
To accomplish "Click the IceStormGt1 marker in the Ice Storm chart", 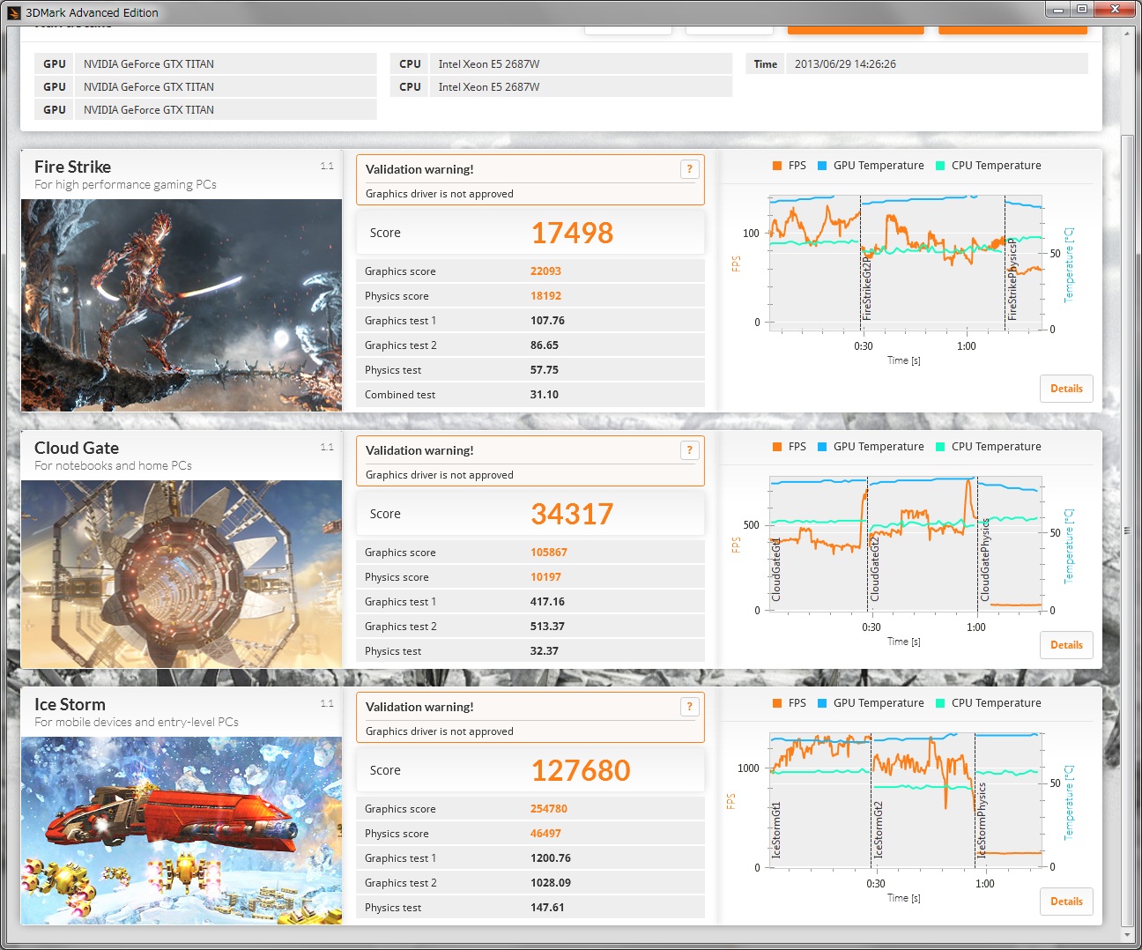I will point(776,830).
